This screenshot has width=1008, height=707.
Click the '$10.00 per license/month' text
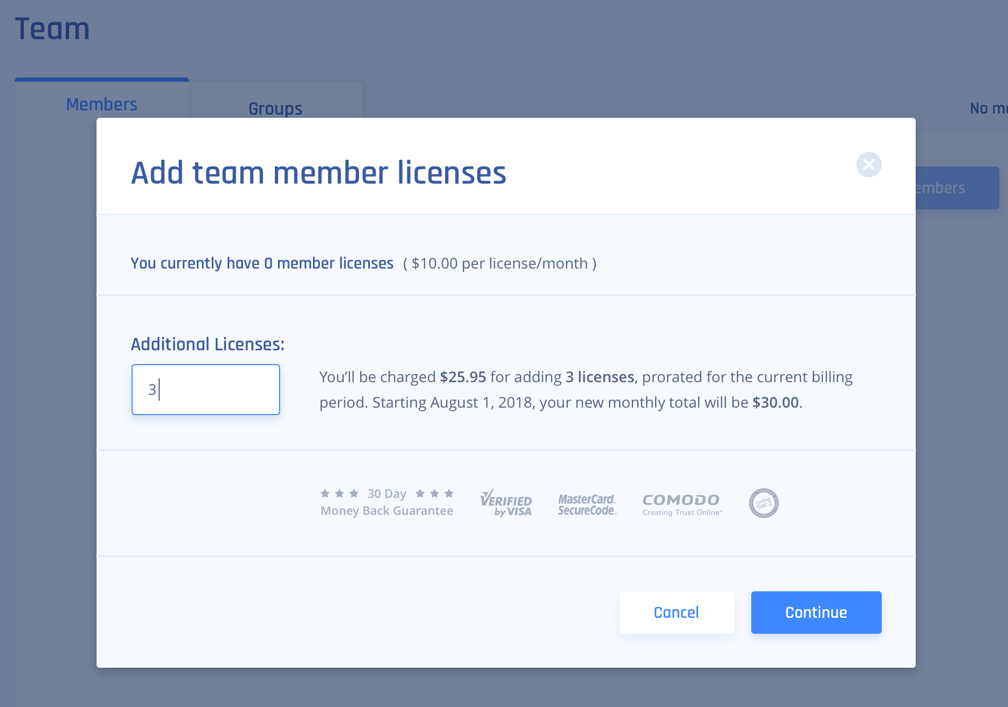(500, 263)
